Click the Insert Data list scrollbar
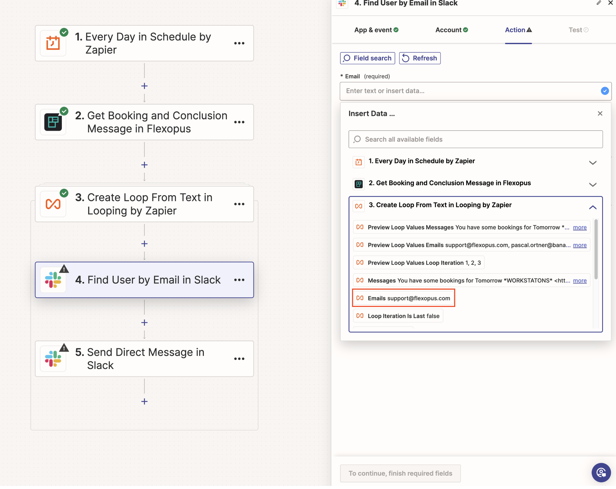The height and width of the screenshot is (489, 616). pyautogui.click(x=596, y=250)
